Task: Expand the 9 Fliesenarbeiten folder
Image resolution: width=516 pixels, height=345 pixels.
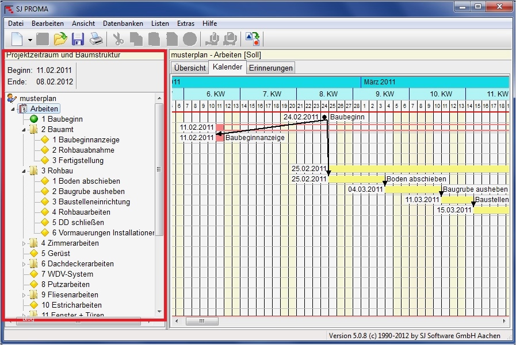Action: 24,295
